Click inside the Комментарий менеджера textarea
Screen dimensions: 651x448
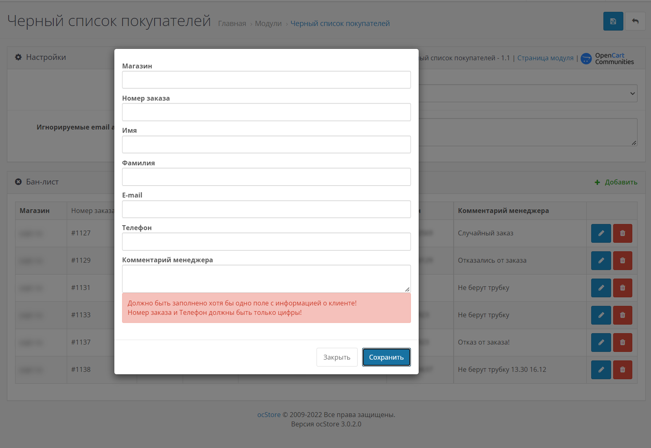tap(267, 279)
